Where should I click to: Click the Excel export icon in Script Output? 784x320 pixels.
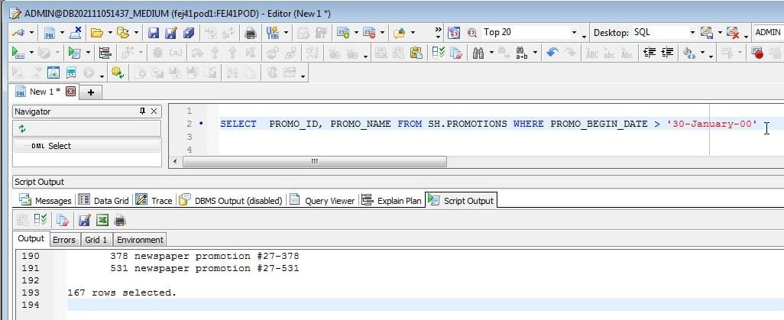(x=102, y=220)
